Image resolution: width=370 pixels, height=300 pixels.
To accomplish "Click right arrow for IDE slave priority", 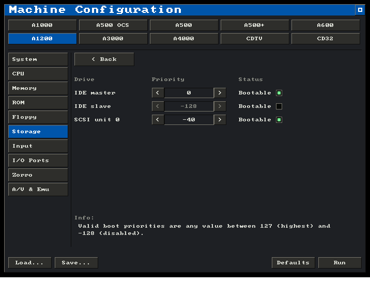I will pos(220,106).
